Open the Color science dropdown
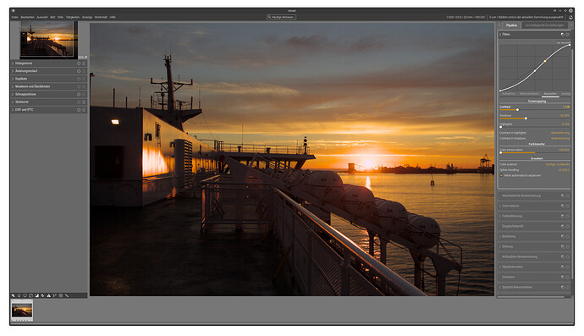584x336 pixels. [x=534, y=164]
